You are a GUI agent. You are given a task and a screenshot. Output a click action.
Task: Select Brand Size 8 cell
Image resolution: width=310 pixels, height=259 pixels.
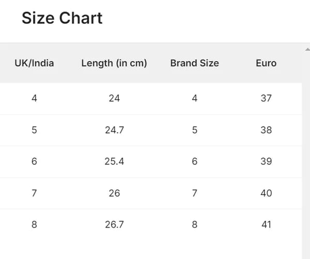(194, 224)
